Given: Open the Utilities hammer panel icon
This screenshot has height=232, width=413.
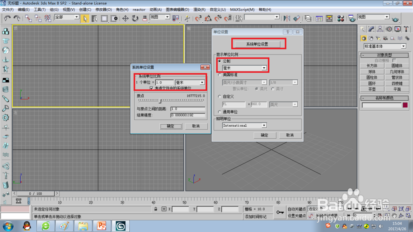Looking at the screenshot, I should (406, 29).
